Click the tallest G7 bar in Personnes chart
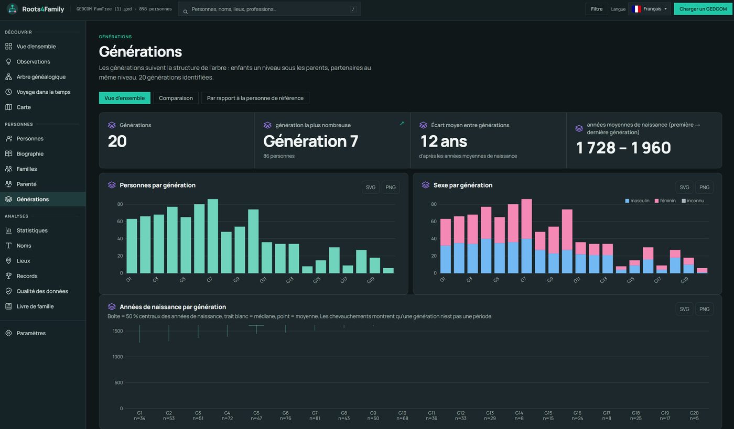The width and height of the screenshot is (734, 429). [212, 236]
